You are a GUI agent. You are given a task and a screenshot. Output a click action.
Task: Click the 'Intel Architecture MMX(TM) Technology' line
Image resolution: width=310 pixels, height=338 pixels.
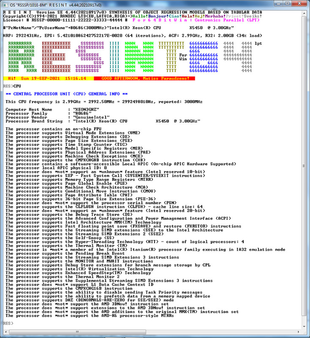click(x=83, y=222)
